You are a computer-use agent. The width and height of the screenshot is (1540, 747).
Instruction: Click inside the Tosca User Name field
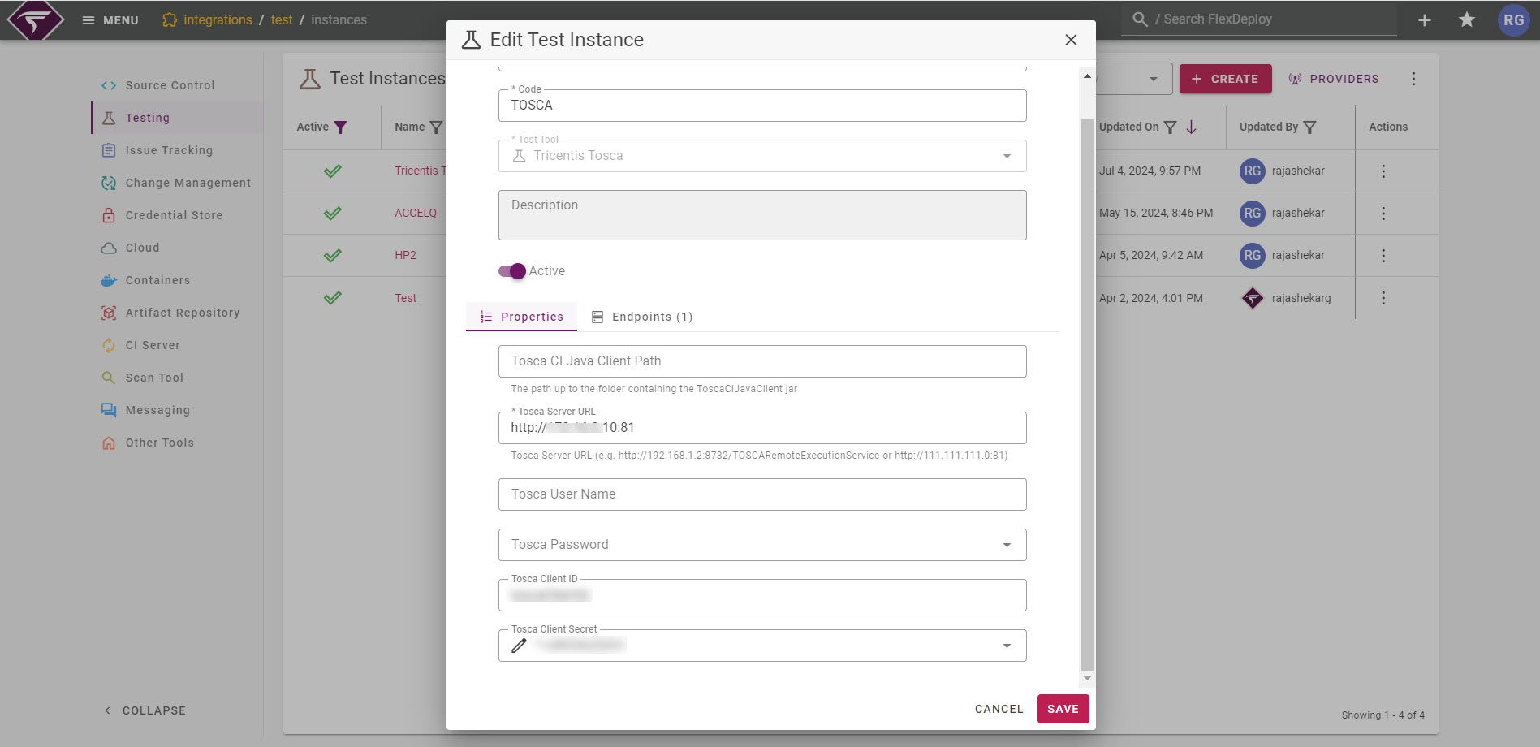(761, 494)
